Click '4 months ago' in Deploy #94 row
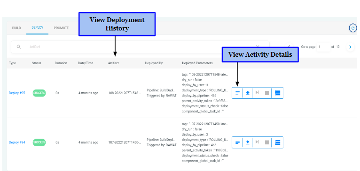 (88, 142)
